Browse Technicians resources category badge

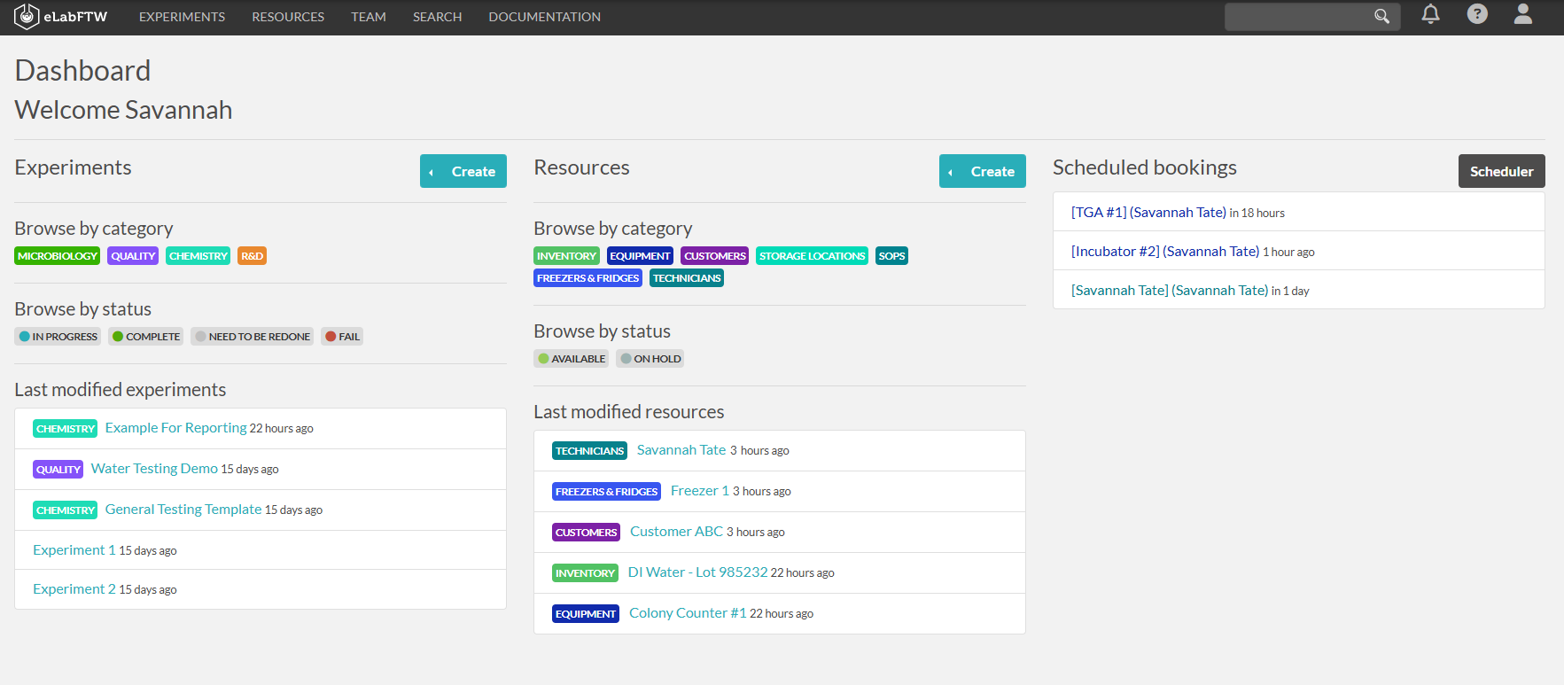(x=687, y=278)
